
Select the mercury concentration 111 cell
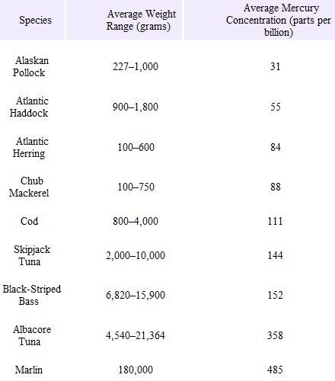276,221
